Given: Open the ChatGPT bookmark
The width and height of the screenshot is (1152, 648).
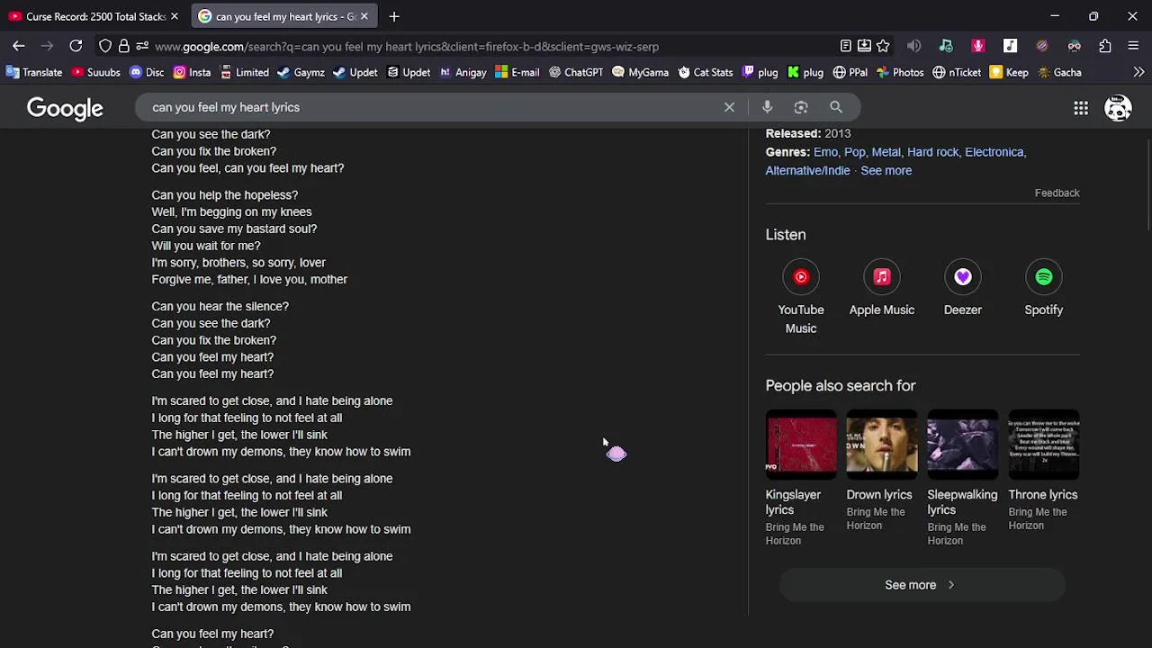Looking at the screenshot, I should tap(576, 72).
